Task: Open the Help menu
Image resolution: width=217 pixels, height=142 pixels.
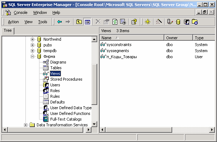Action: [x=56, y=12]
